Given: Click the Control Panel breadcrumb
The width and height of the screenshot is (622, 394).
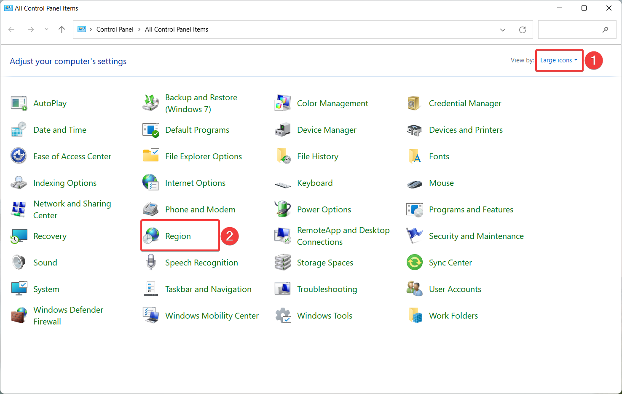Looking at the screenshot, I should tap(115, 29).
